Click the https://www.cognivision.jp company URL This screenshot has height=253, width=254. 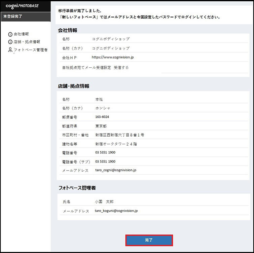[x=113, y=57]
